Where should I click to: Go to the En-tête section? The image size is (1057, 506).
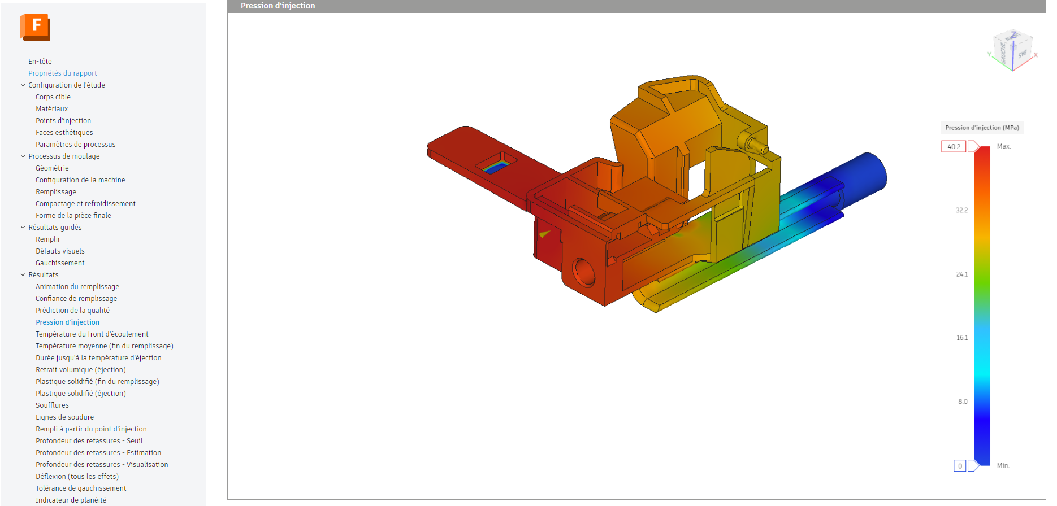(x=40, y=62)
